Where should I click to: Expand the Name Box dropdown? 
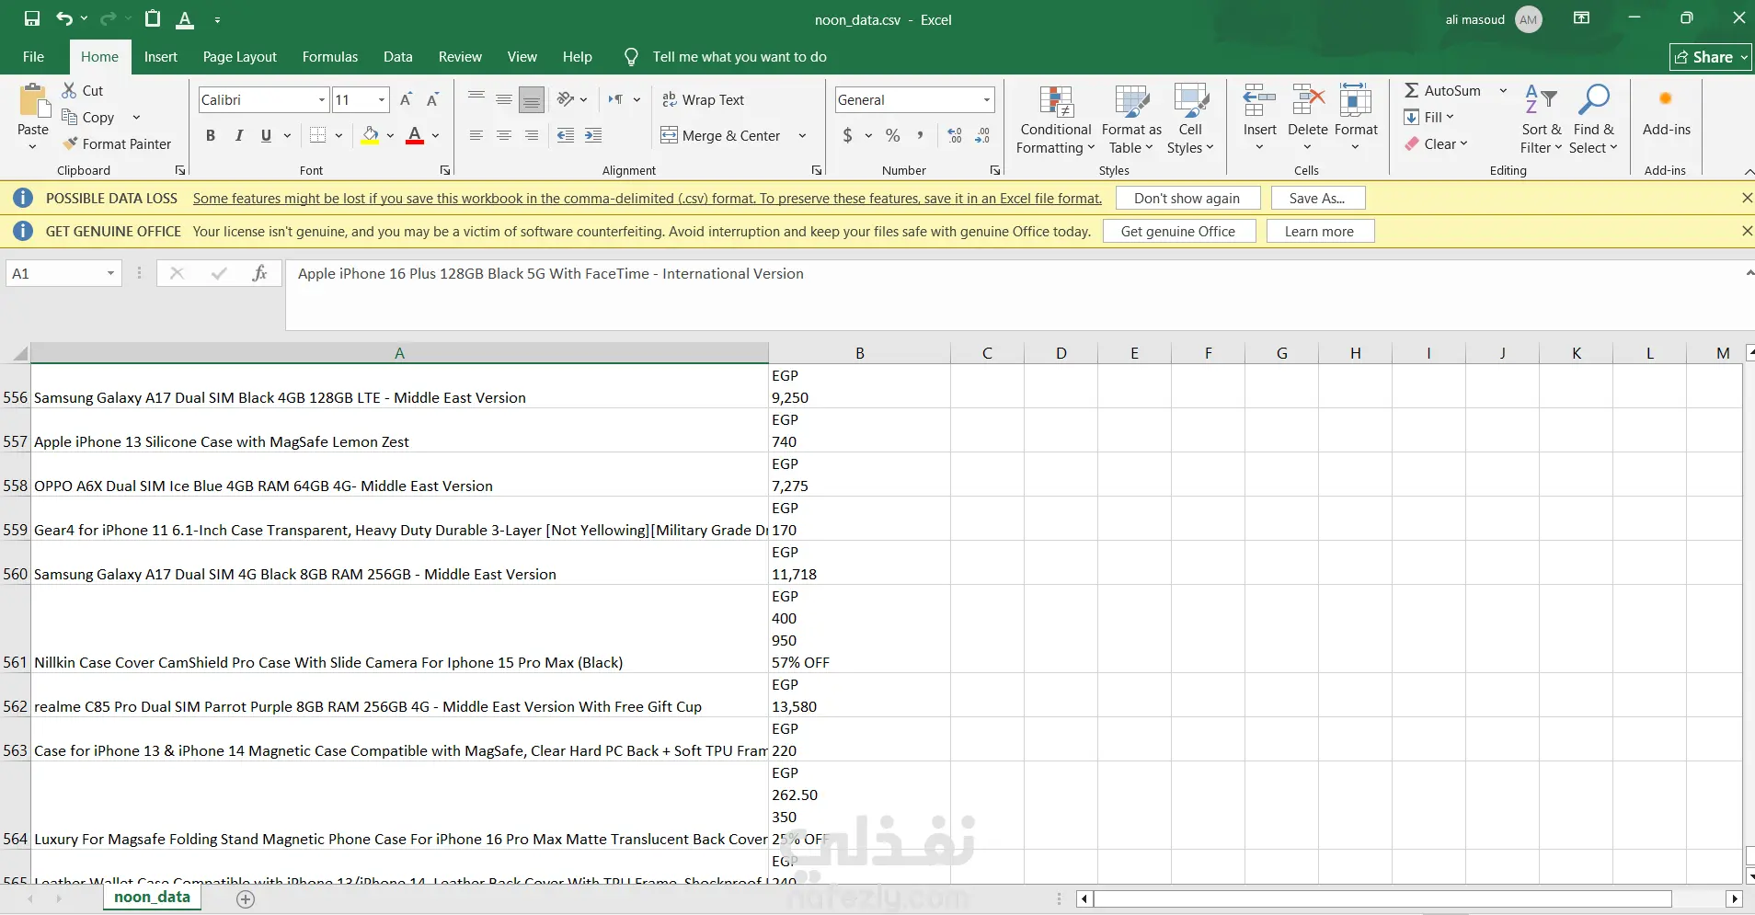(110, 273)
